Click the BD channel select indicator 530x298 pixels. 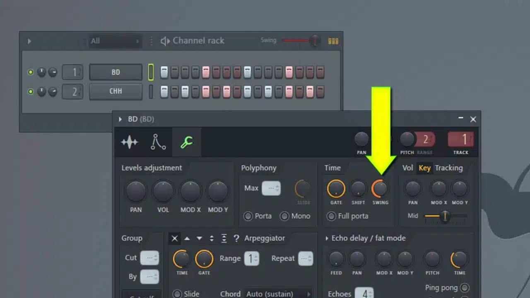click(x=151, y=72)
